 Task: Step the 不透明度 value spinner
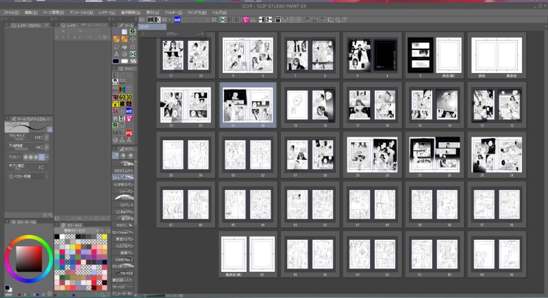click(x=42, y=147)
